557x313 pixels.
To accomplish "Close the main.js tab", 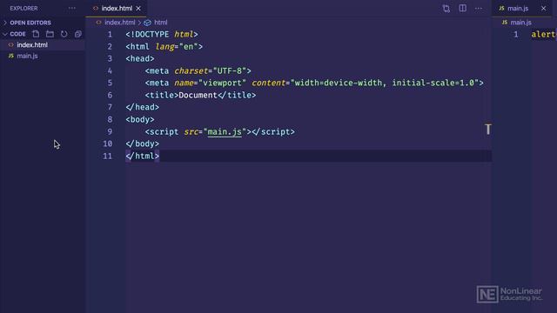I will pos(543,8).
